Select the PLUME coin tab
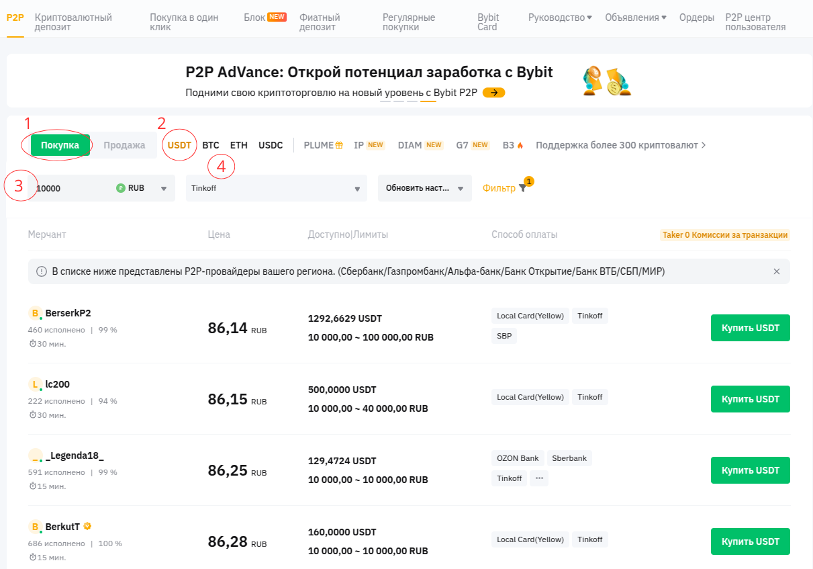Screen dimensions: 813x569 coord(324,145)
